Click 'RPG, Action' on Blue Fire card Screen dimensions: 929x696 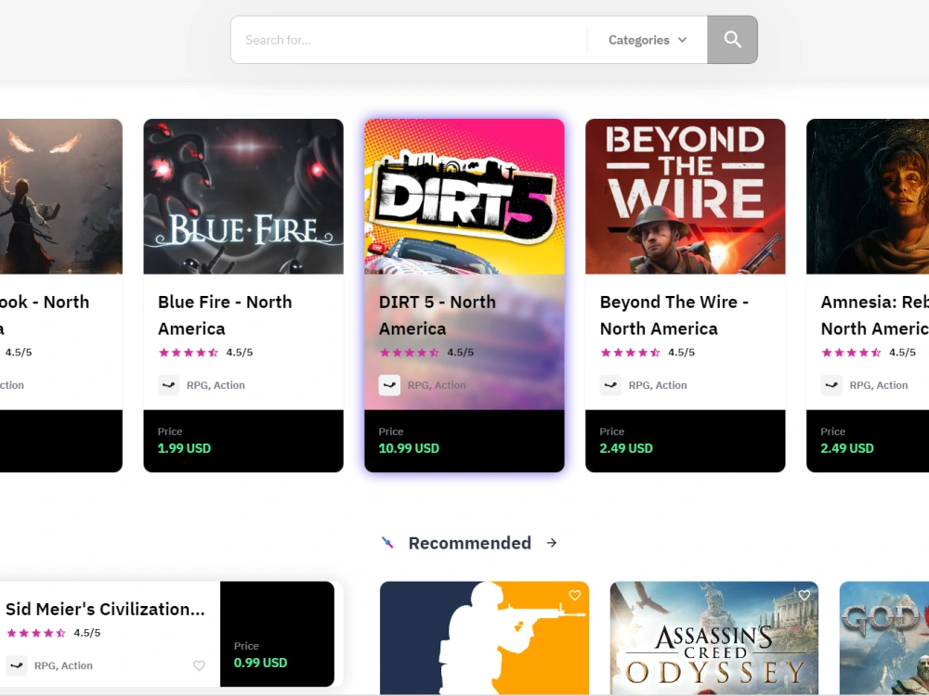point(216,385)
